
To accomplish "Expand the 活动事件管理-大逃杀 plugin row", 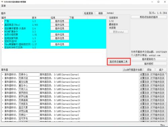I will click(x=3, y=28).
